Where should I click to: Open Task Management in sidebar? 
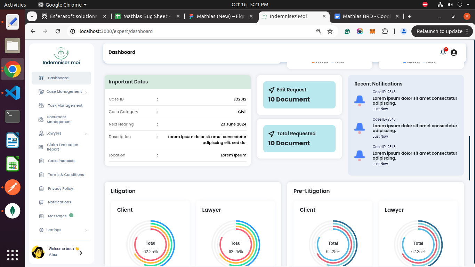click(x=65, y=105)
